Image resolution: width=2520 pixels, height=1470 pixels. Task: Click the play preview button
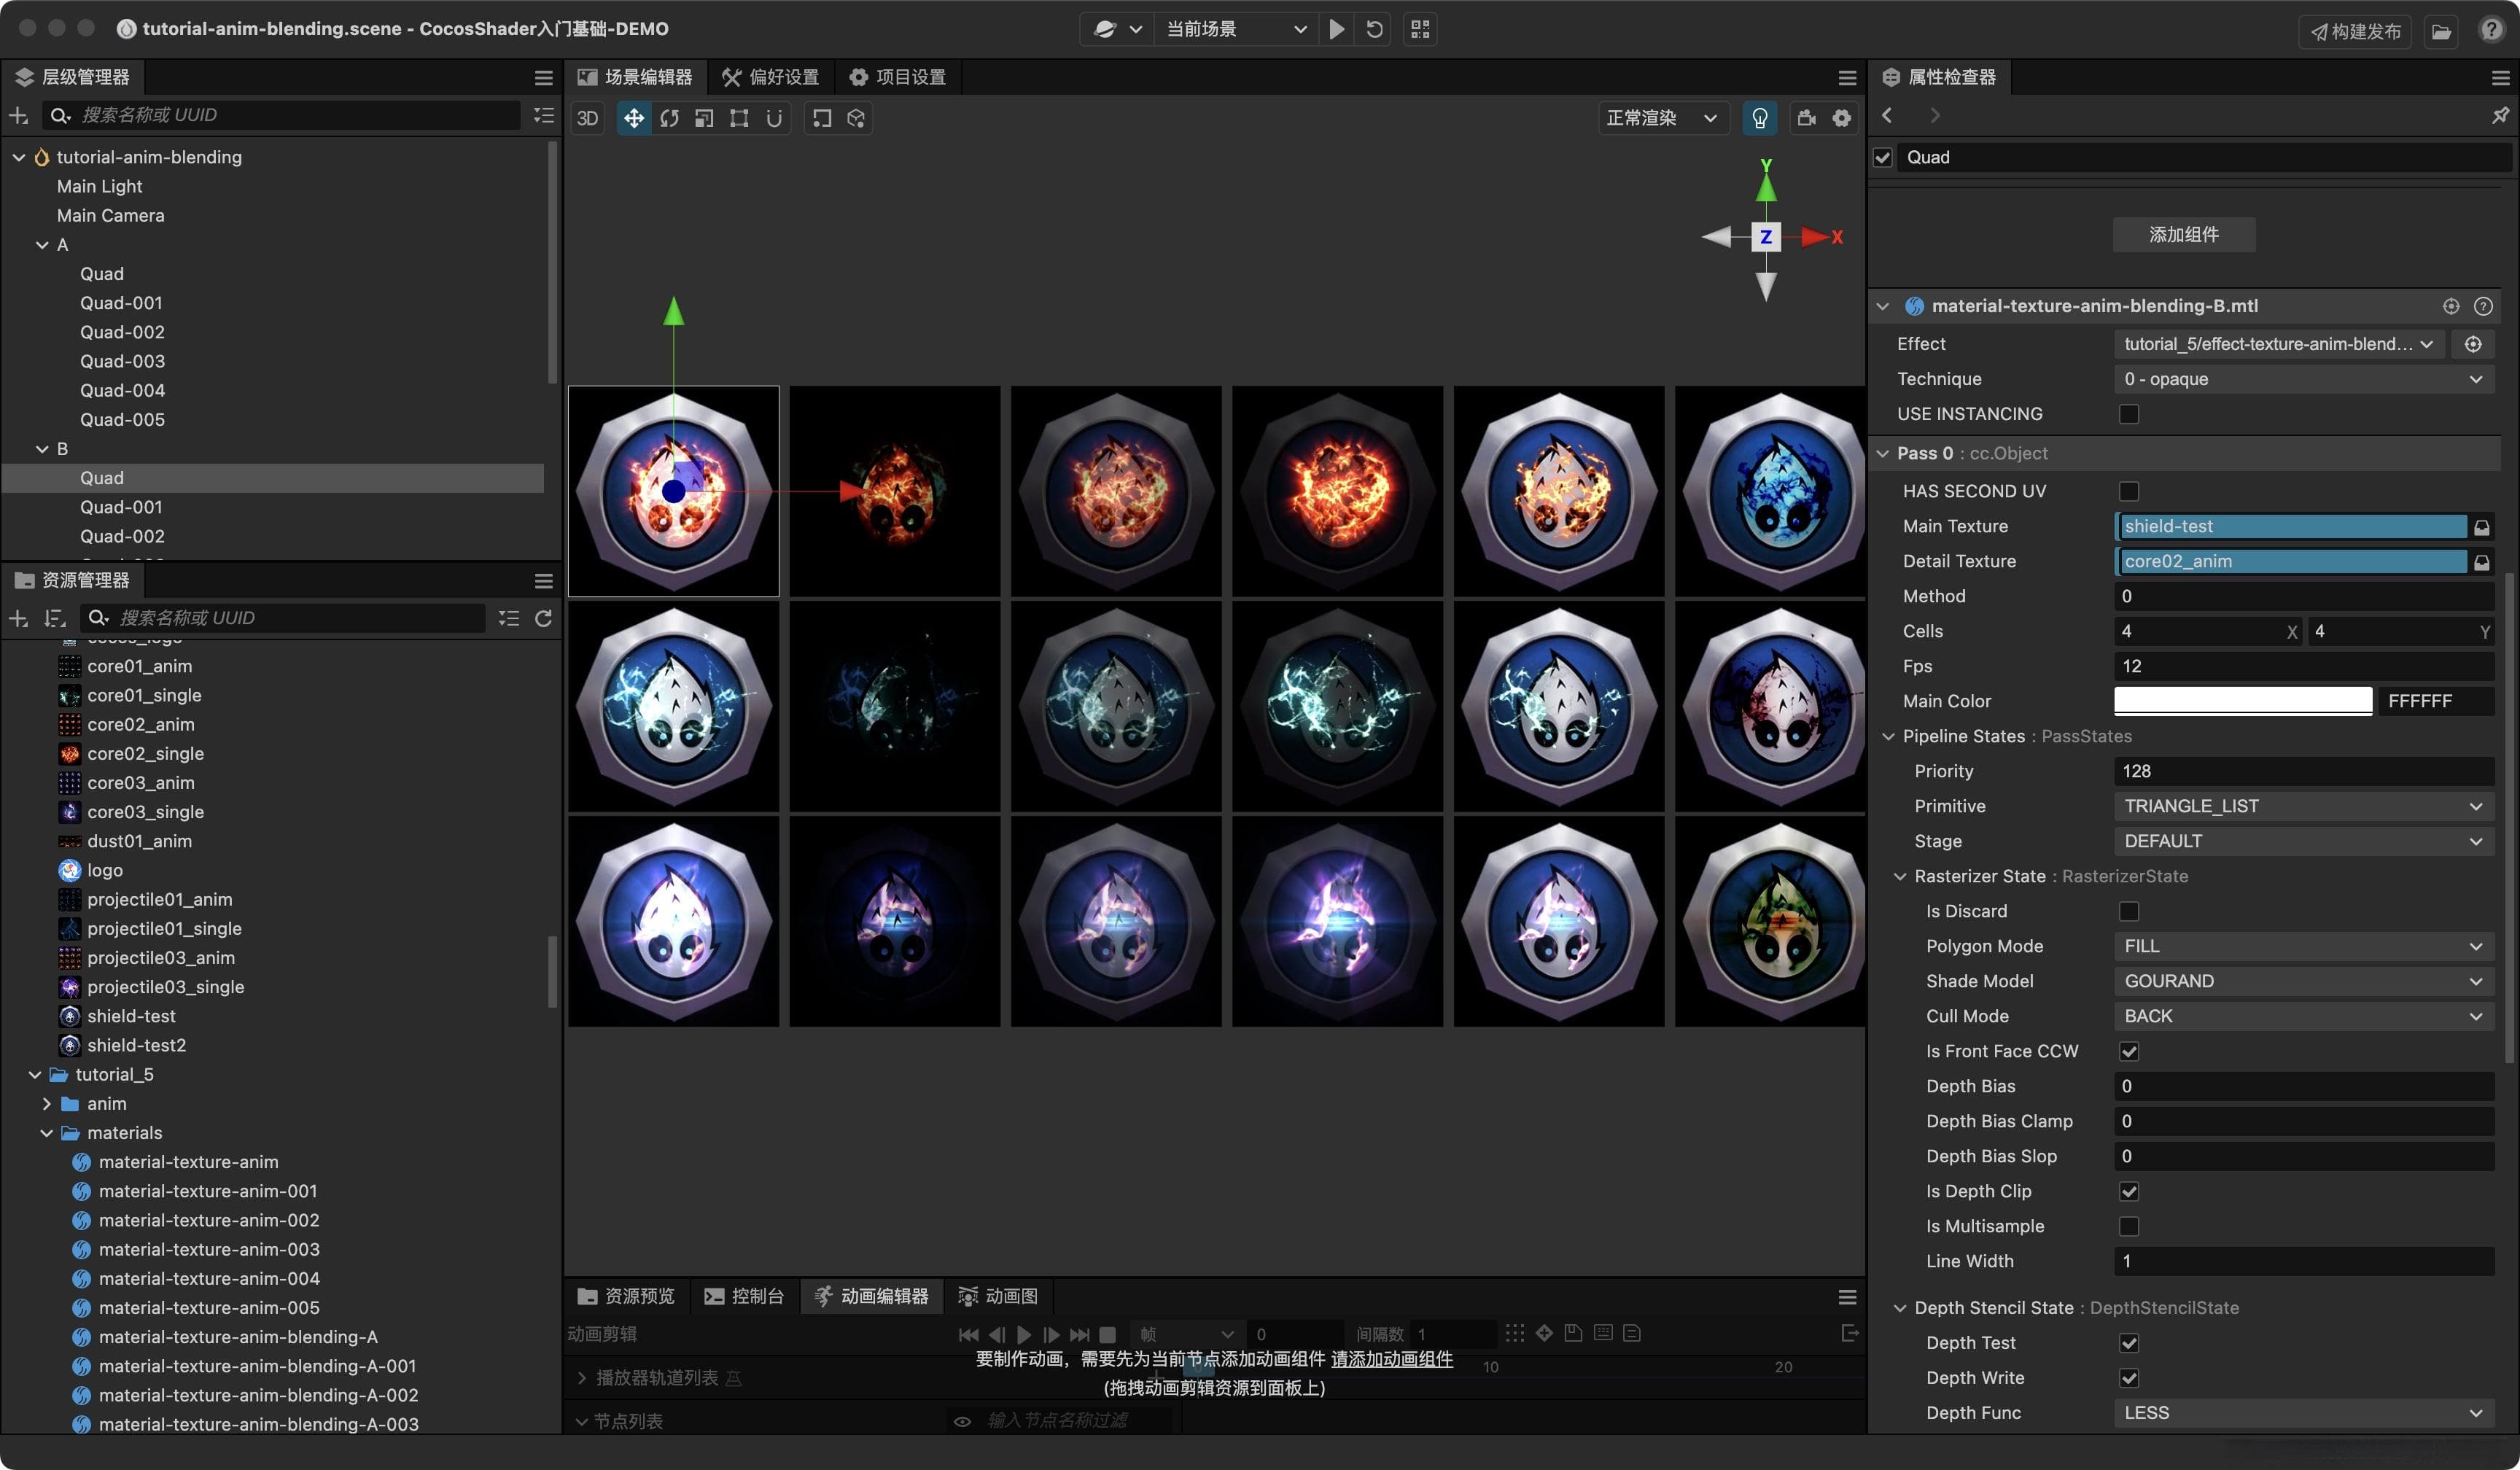[1336, 29]
